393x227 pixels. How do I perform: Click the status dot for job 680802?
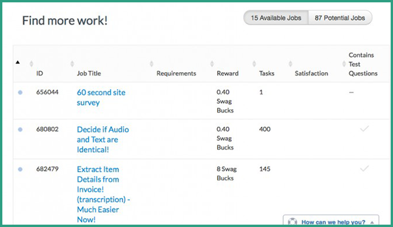tap(21, 130)
